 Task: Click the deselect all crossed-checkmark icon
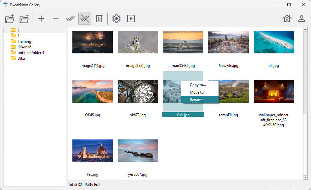[x=85, y=19]
